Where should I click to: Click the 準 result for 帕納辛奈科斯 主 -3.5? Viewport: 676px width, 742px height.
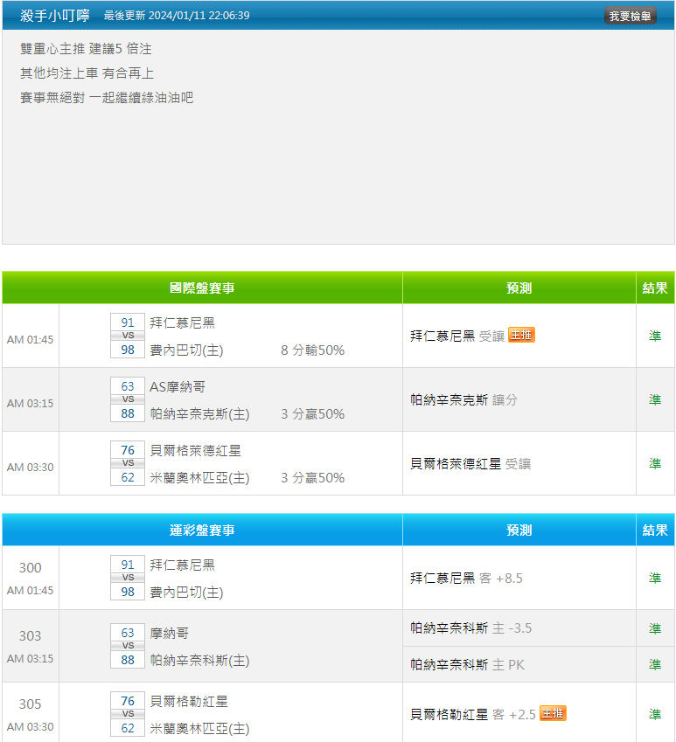click(x=655, y=628)
